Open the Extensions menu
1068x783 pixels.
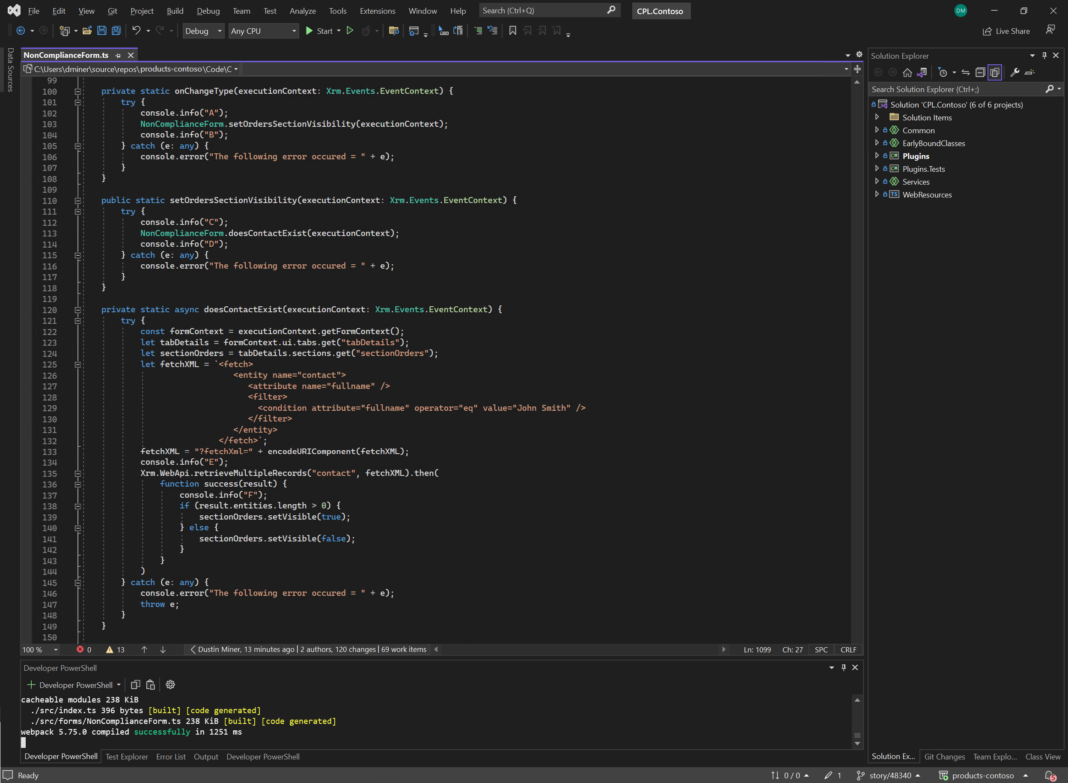[377, 11]
